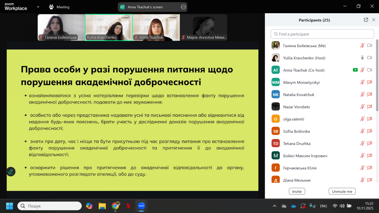Mute Yuliia Kravchenko's active microphone
Image resolution: width=379 pixels, height=213 pixels.
tap(362, 58)
